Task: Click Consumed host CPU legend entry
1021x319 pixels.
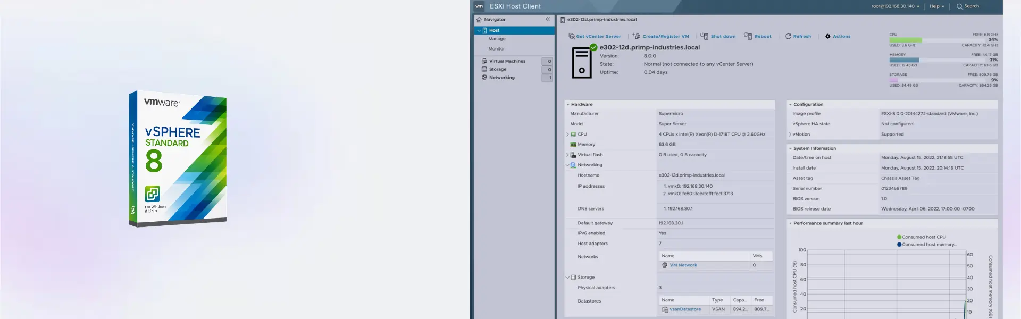Action: (921, 237)
